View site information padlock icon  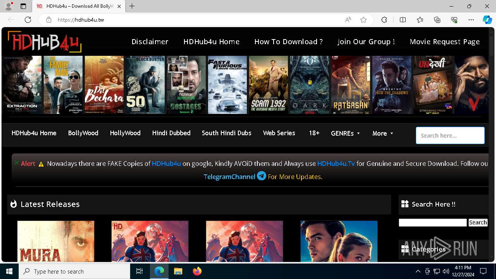[49, 20]
